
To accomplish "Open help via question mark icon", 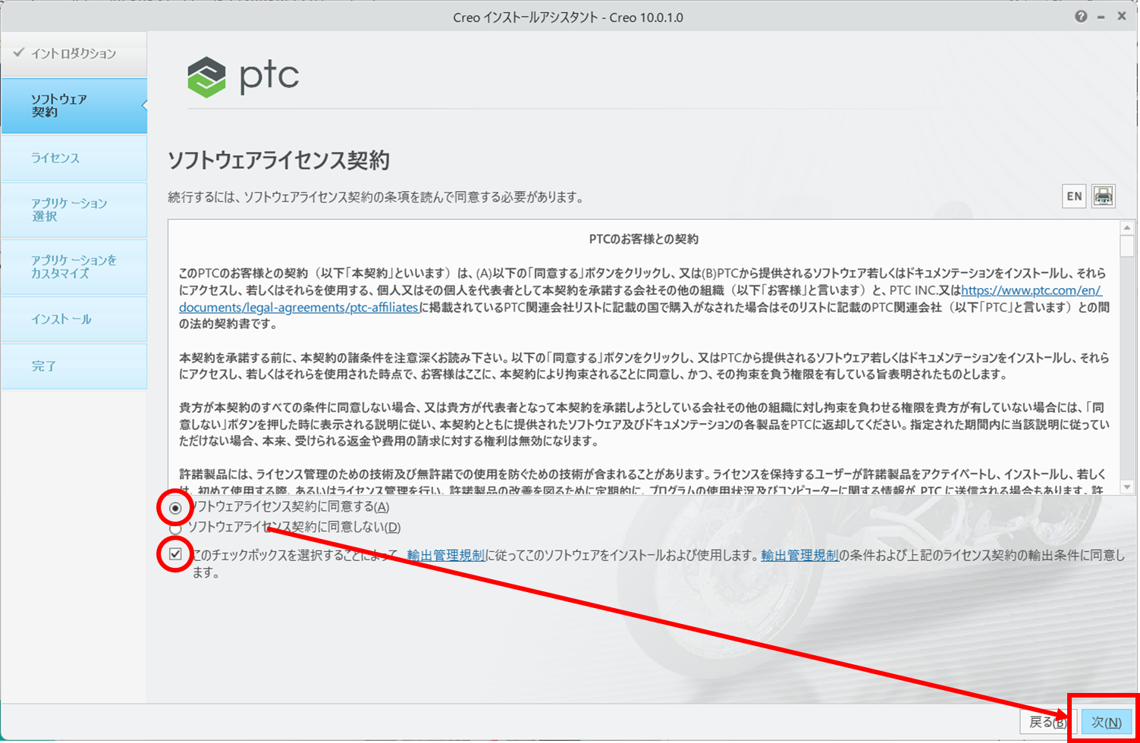I will (x=1081, y=17).
